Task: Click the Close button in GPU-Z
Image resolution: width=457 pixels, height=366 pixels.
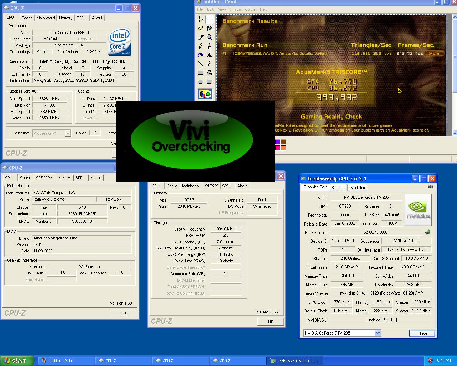Action: click(422, 333)
